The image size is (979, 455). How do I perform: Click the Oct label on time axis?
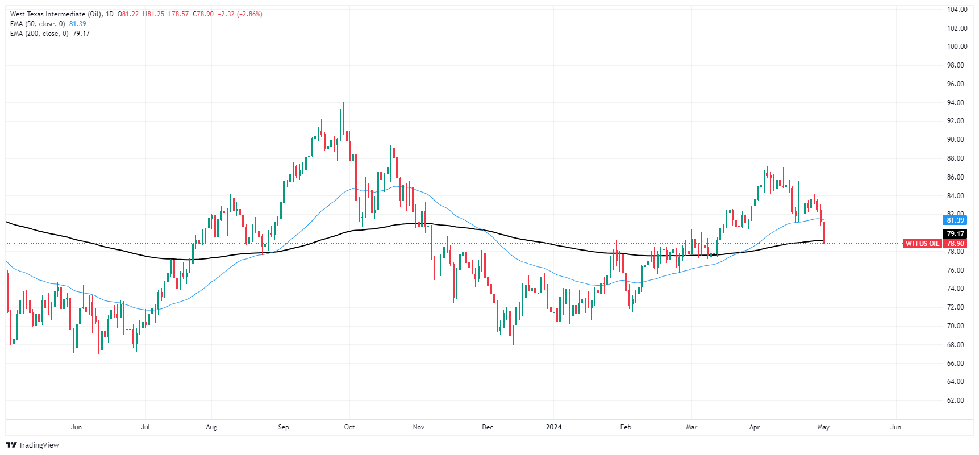349,427
